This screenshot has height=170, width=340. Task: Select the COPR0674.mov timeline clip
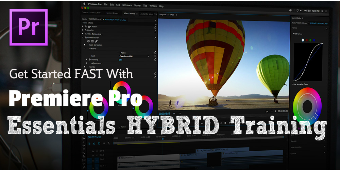(230, 150)
